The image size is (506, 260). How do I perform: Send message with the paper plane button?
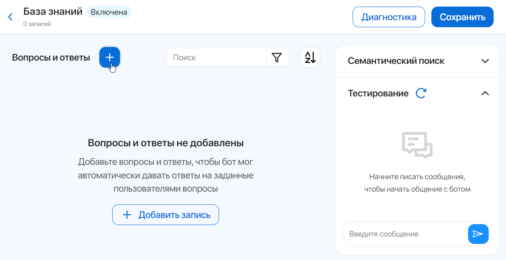tap(478, 234)
